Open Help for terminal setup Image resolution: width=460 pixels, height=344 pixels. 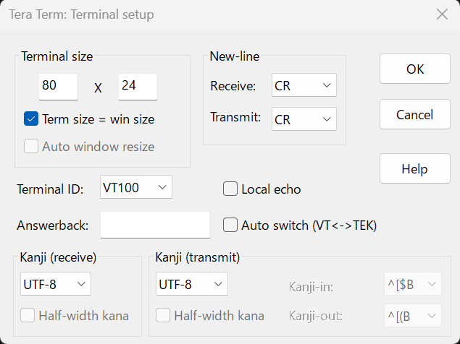pos(414,169)
